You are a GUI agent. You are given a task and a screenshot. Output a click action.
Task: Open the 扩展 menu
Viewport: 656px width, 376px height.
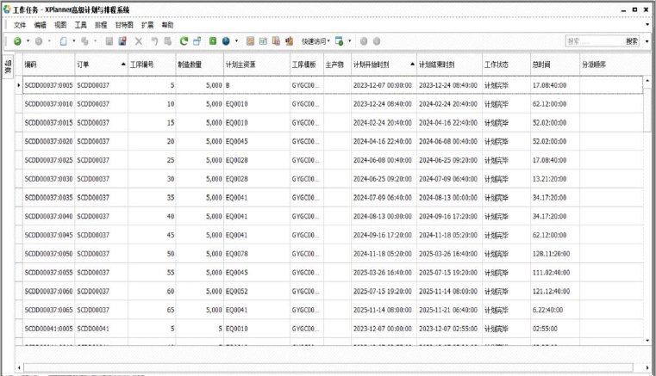(x=147, y=25)
